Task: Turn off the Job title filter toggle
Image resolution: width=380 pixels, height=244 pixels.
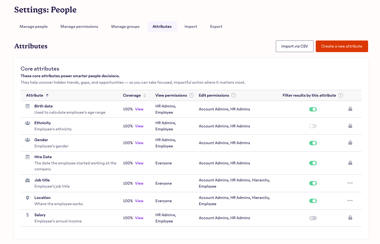Action: pos(313,183)
